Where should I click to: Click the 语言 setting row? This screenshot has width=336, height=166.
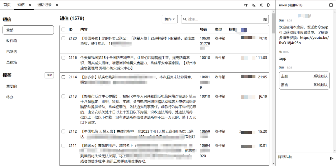pos(304,85)
